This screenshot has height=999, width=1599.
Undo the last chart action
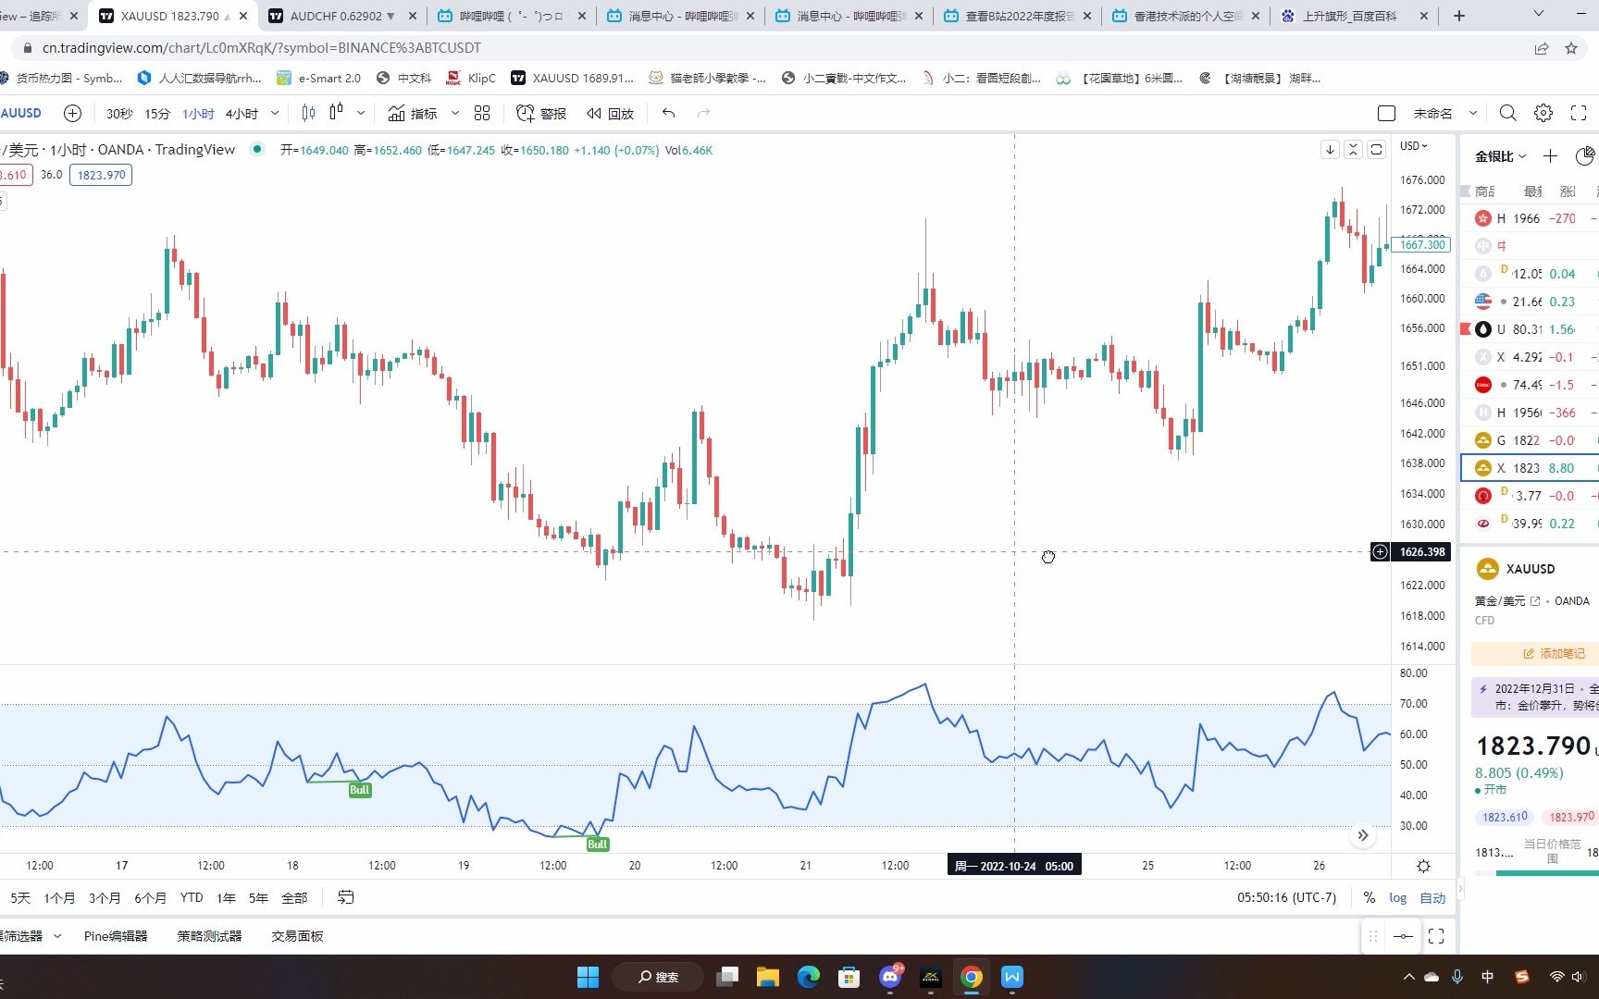pos(669,113)
